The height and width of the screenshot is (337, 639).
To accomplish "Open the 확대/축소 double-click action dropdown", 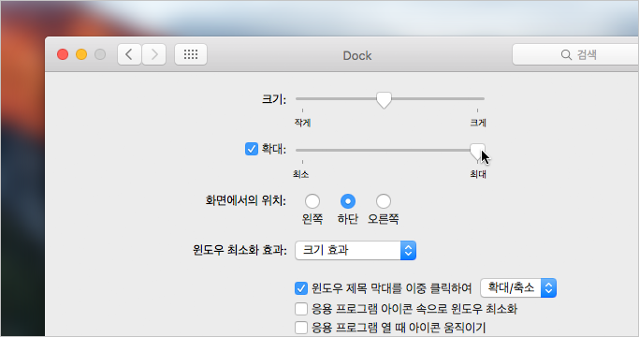I will 518,288.
